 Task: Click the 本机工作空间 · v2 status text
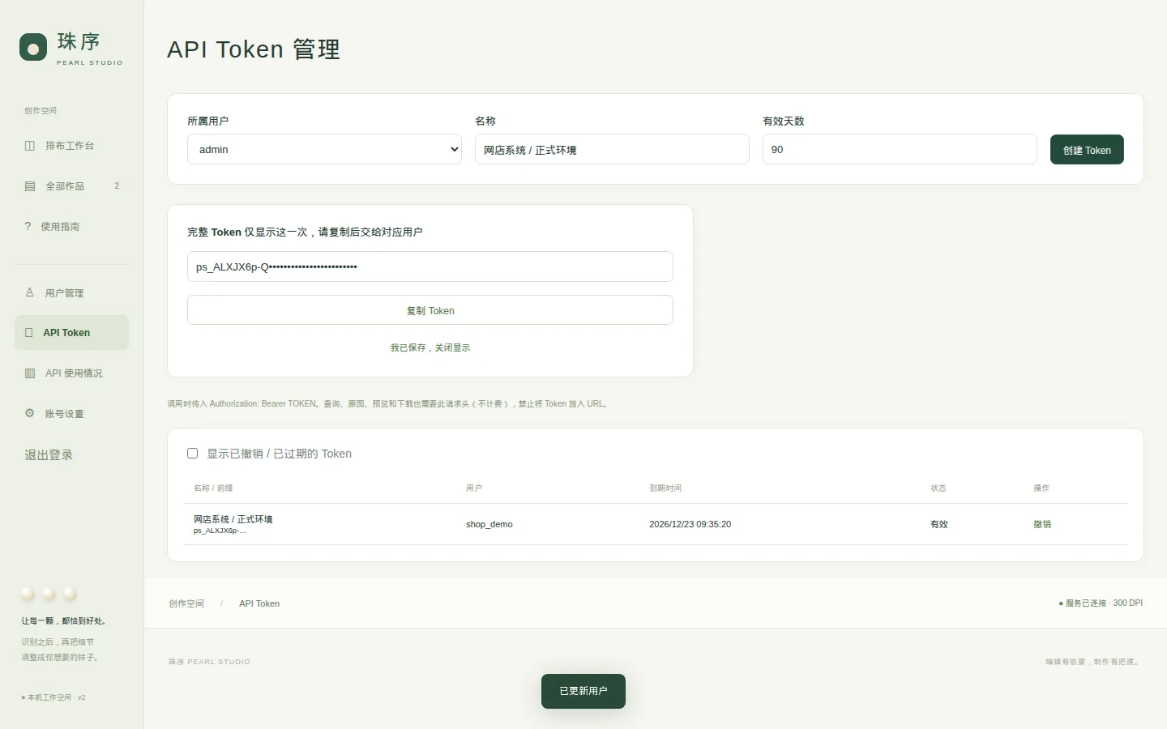point(53,697)
